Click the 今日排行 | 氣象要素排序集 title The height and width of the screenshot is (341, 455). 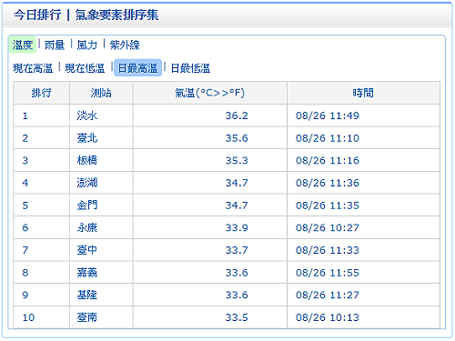point(86,15)
